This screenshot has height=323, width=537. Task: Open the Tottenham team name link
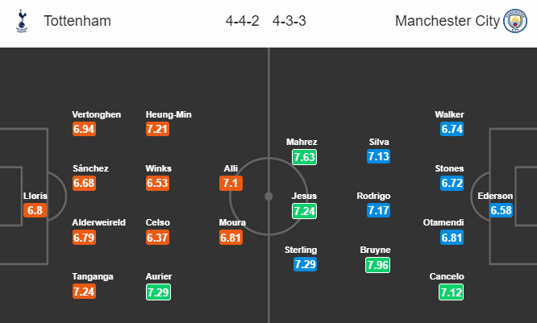[x=77, y=21]
